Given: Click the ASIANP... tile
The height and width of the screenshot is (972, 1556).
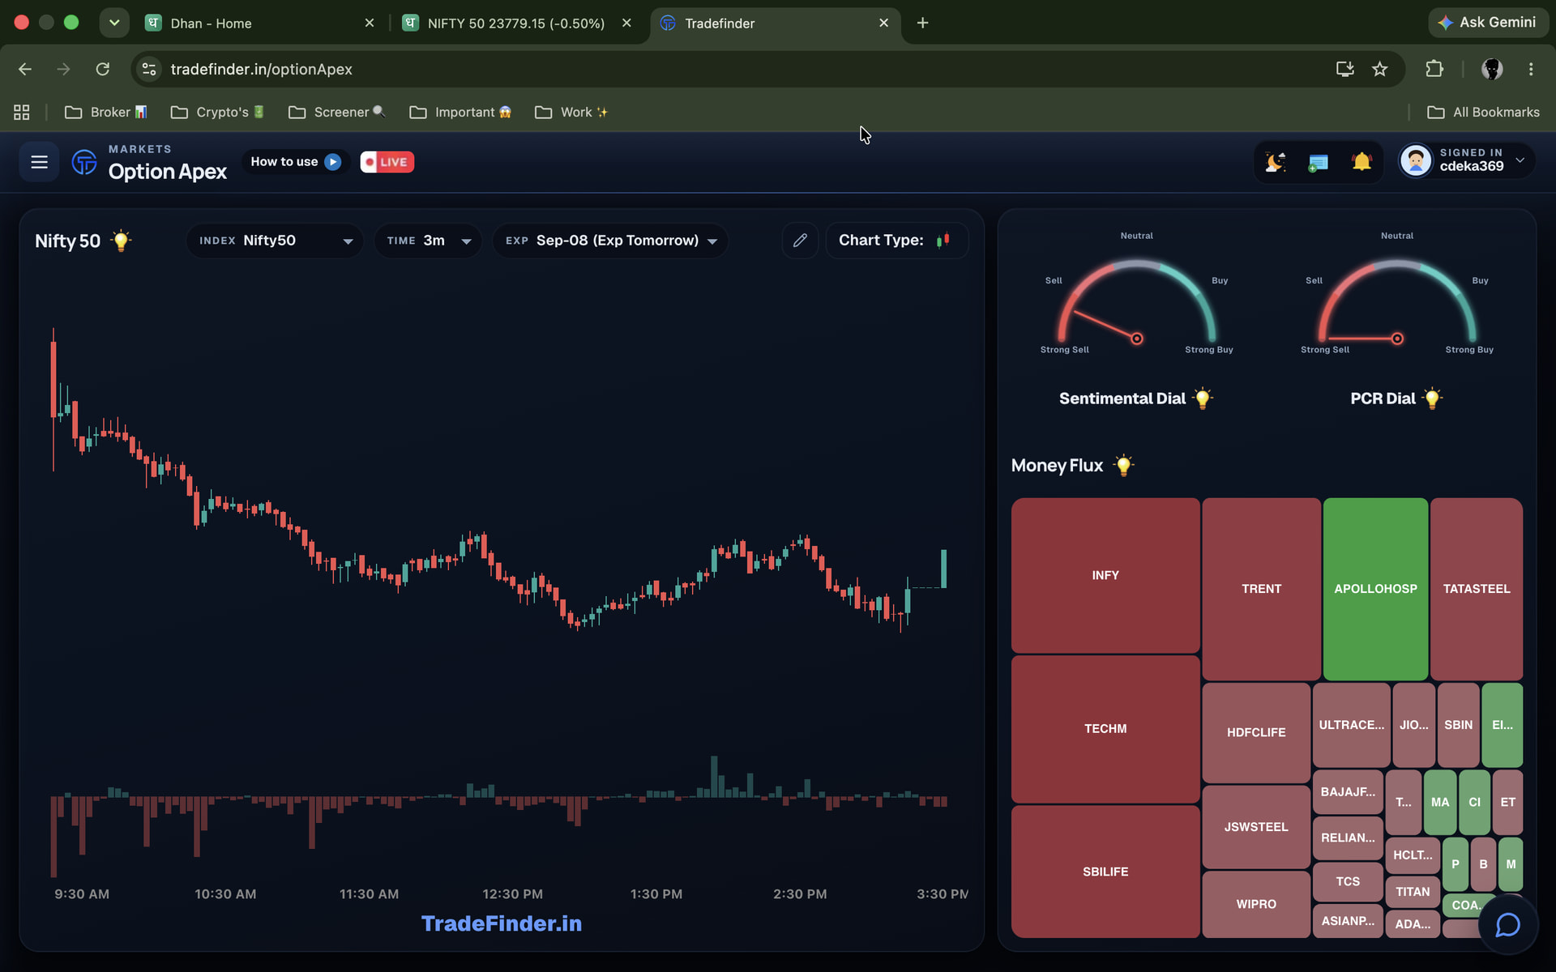Looking at the screenshot, I should (1348, 921).
